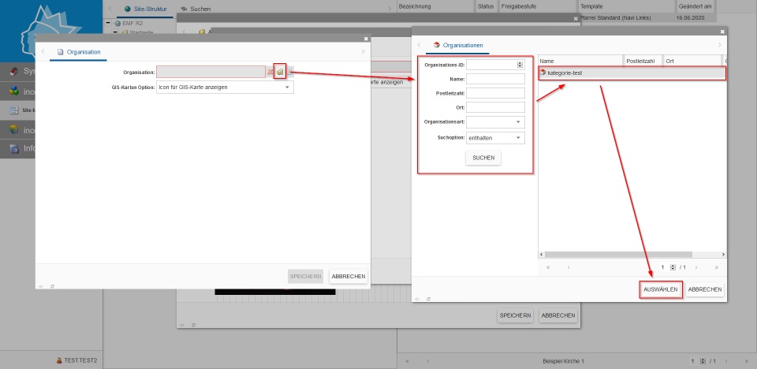Click the refresh icon in Organisationen footer
This screenshot has height=369, width=757.
click(x=427, y=299)
